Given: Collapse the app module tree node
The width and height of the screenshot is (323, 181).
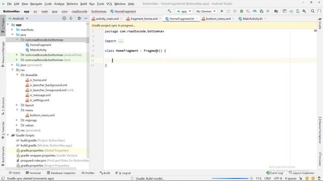Looking at the screenshot, I should coord(8,25).
